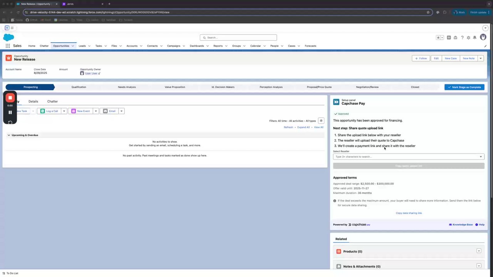This screenshot has width=493, height=277.
Task: Open the App Launcher grid icon
Action: tap(8, 46)
